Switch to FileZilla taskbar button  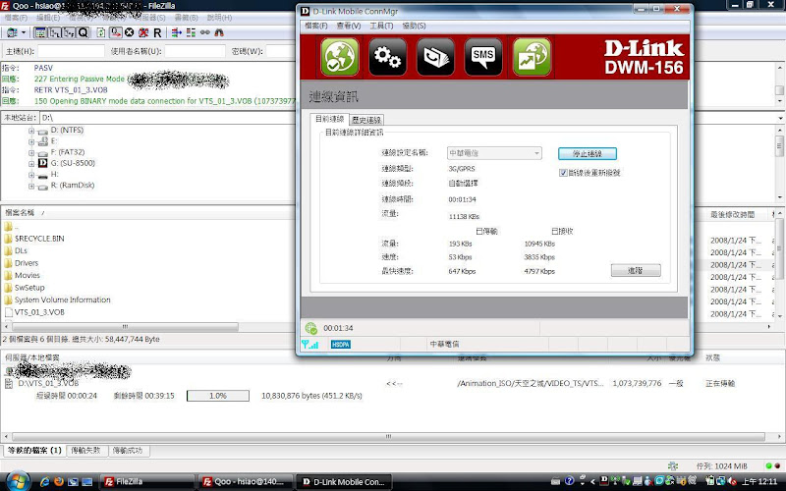coord(146,482)
